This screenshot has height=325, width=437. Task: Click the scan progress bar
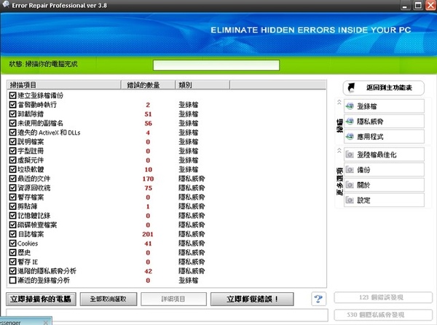point(216,65)
